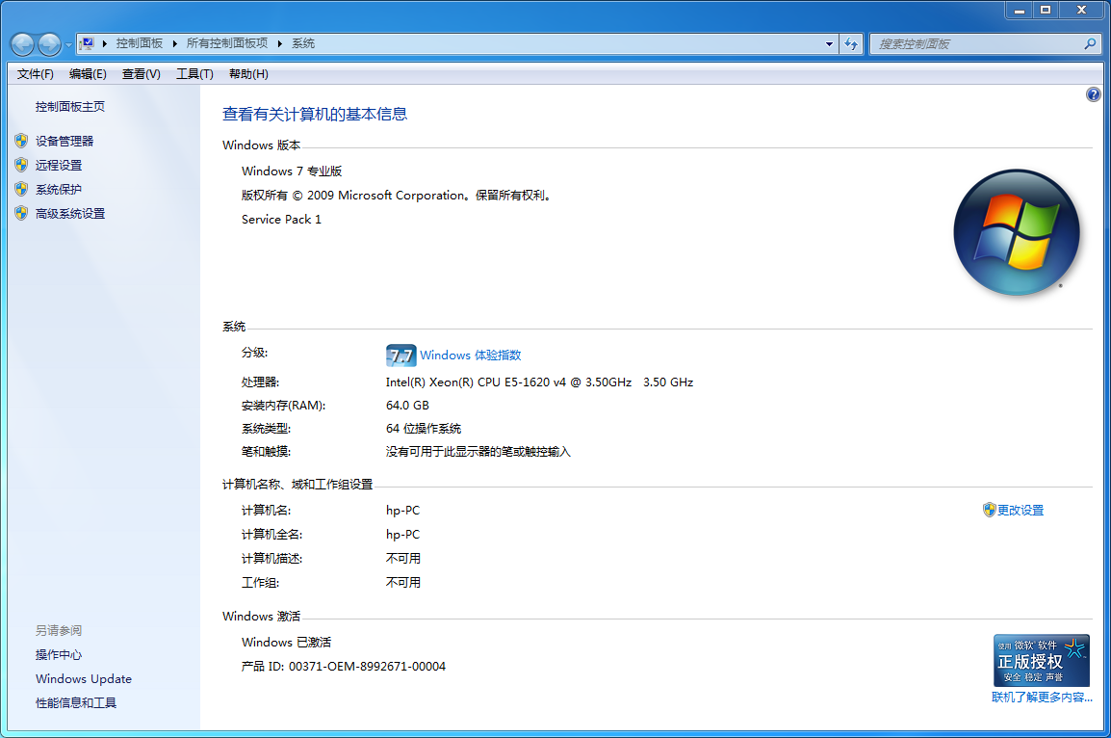1111x738 pixels.
Task: Click the Windows 已激活 status text
Action: [286, 643]
